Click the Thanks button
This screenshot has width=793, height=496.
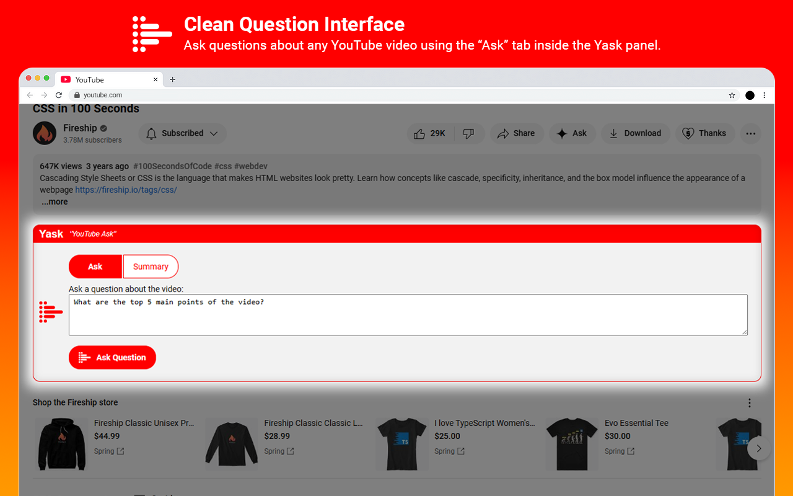(x=704, y=133)
